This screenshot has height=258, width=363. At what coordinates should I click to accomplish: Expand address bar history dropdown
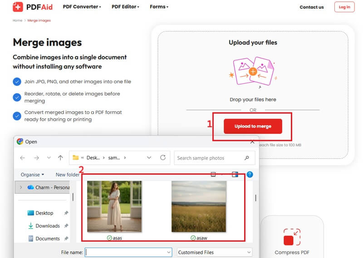pos(149,158)
